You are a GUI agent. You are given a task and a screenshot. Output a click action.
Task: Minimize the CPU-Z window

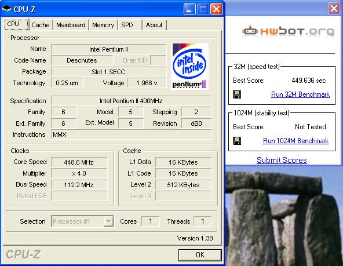tap(189, 9)
